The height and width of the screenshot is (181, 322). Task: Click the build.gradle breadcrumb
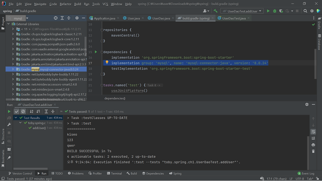tap(25, 11)
